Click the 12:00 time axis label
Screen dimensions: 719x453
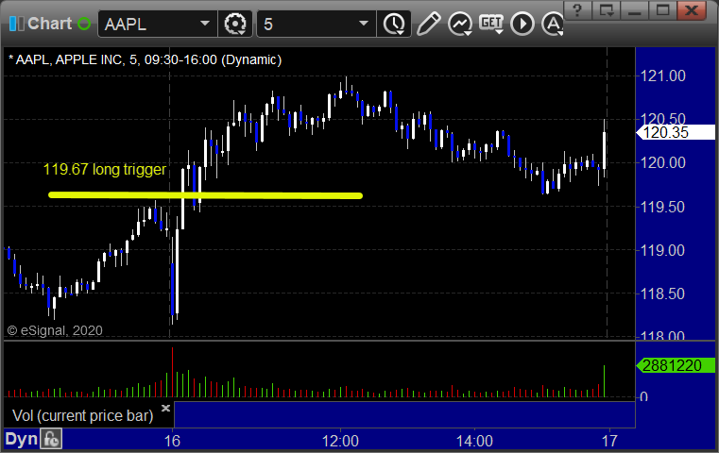click(340, 441)
